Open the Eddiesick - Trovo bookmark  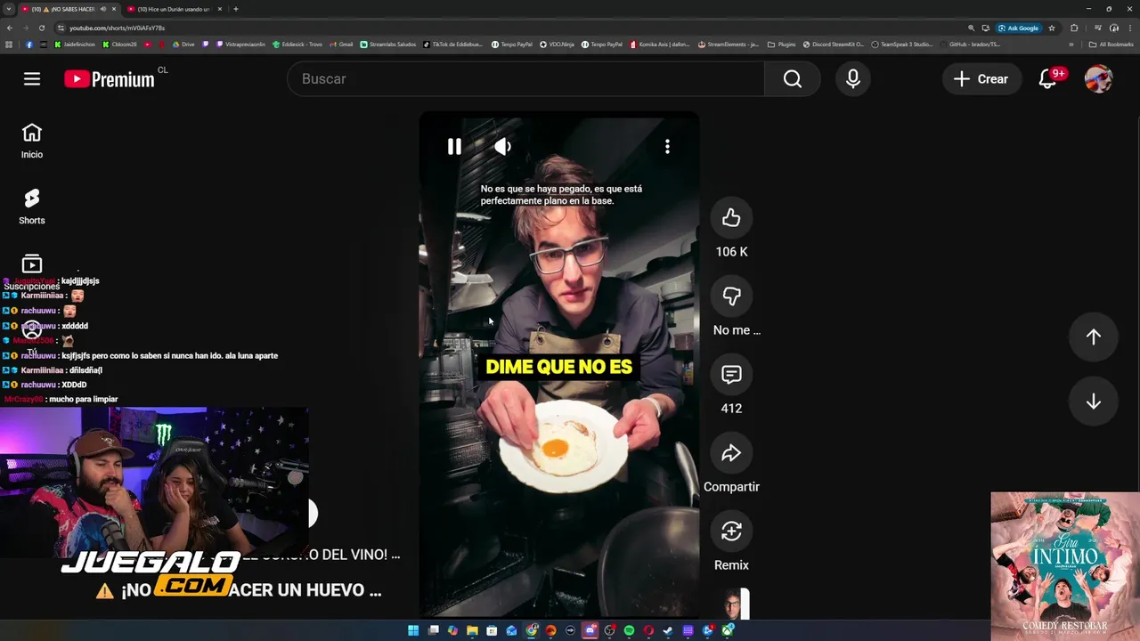[297, 44]
